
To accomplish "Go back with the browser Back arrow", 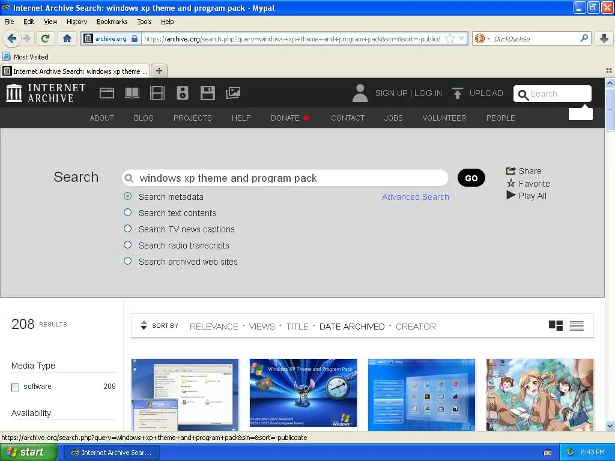I will [x=11, y=38].
